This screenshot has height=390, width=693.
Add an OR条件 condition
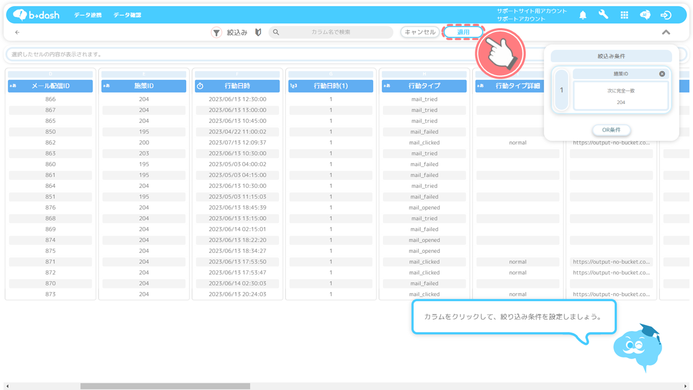click(611, 130)
